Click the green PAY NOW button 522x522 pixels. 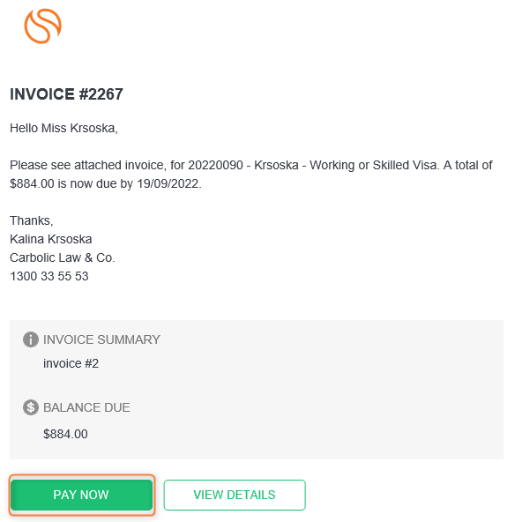[x=81, y=495]
